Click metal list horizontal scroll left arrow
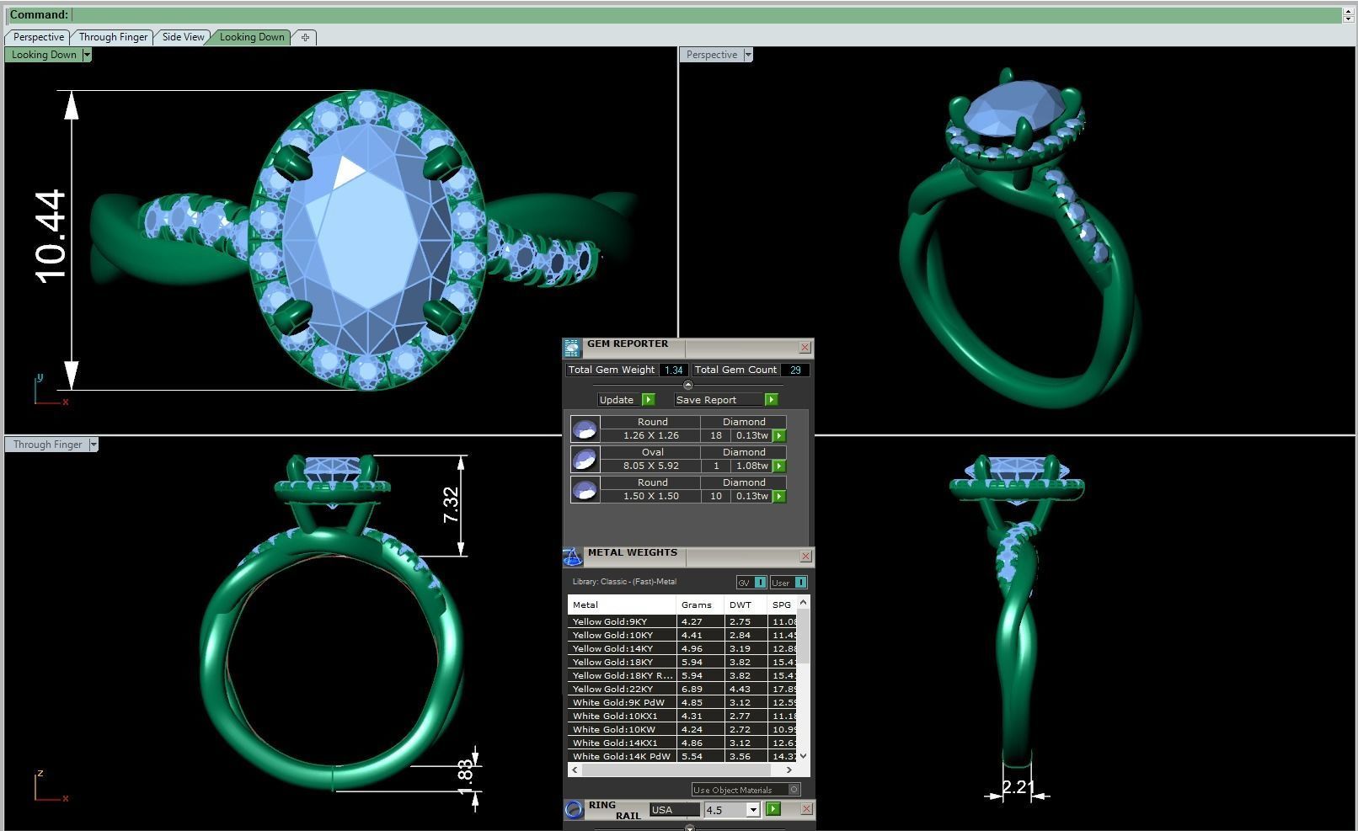Screen dimensions: 1358x831 click(575, 770)
